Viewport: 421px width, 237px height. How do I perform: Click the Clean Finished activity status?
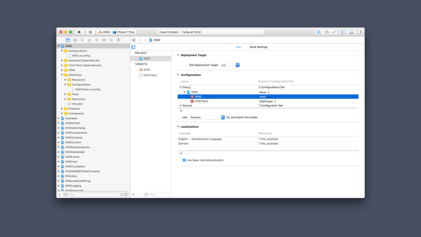(168, 32)
